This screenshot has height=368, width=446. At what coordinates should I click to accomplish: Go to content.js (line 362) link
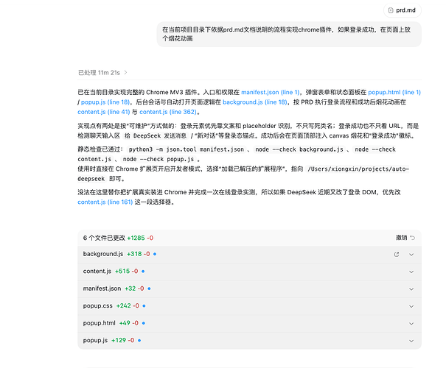coord(167,112)
